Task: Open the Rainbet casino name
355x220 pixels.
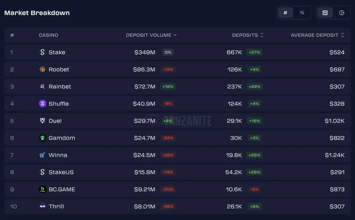Action: point(60,86)
